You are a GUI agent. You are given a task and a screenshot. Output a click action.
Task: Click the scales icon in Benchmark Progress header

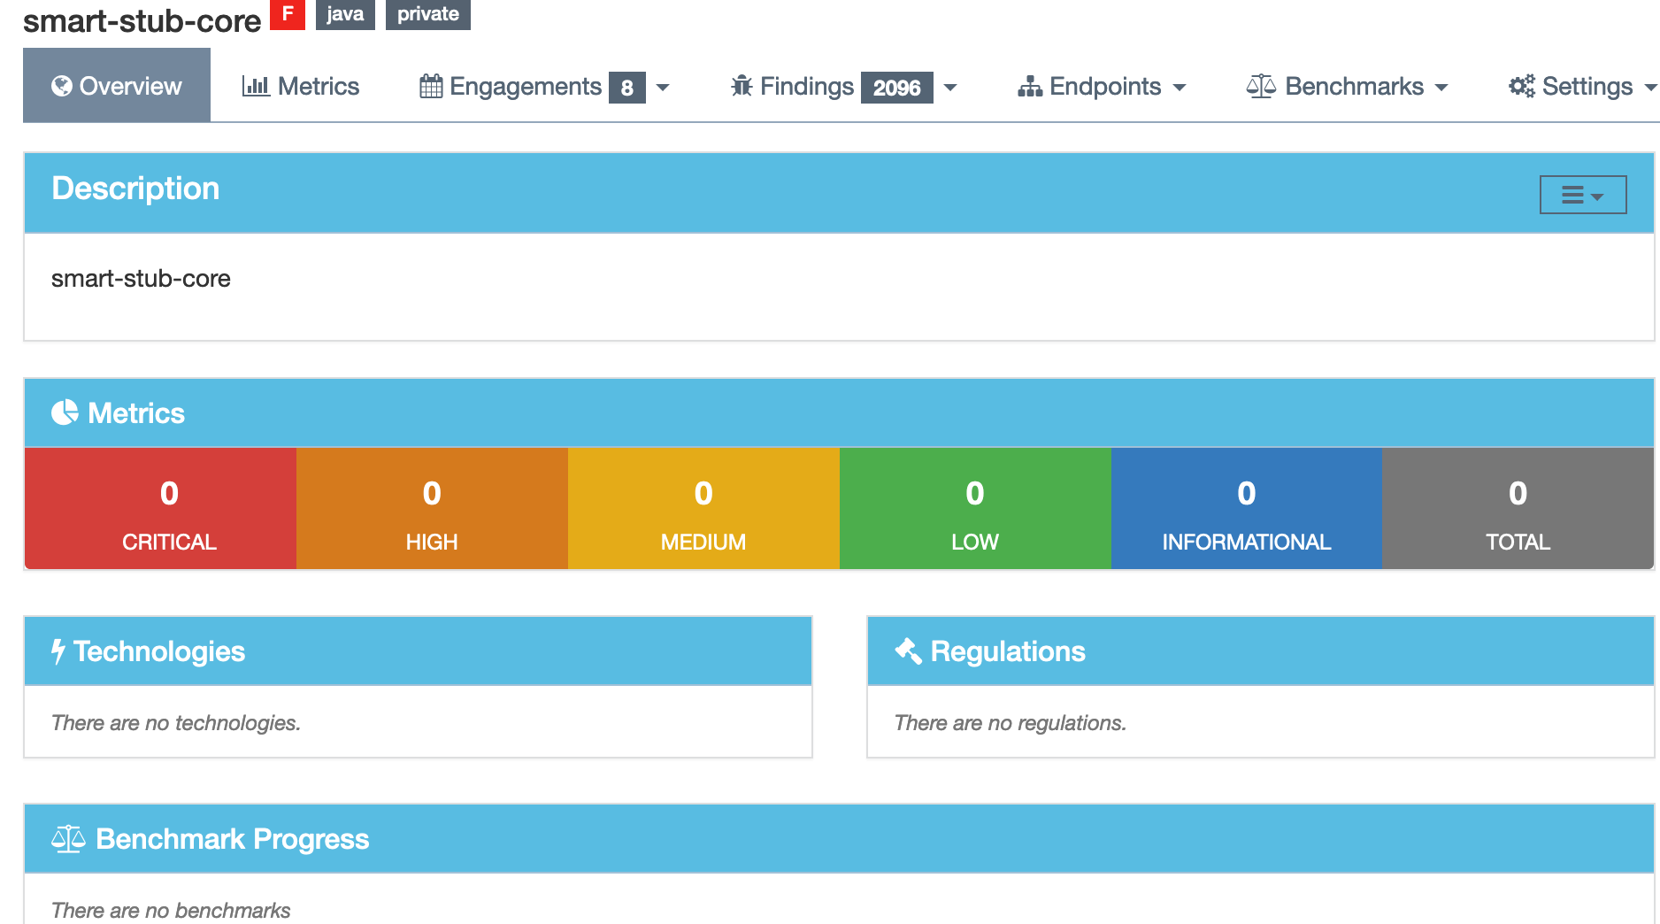[x=68, y=838]
